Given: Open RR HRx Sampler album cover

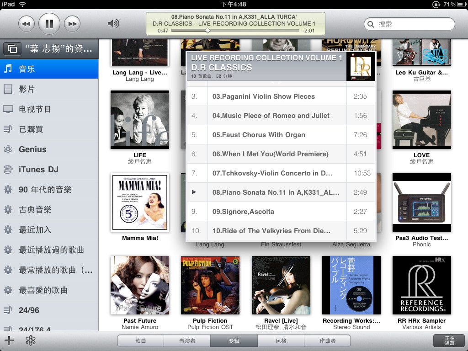Looking at the screenshot, I should [422, 285].
